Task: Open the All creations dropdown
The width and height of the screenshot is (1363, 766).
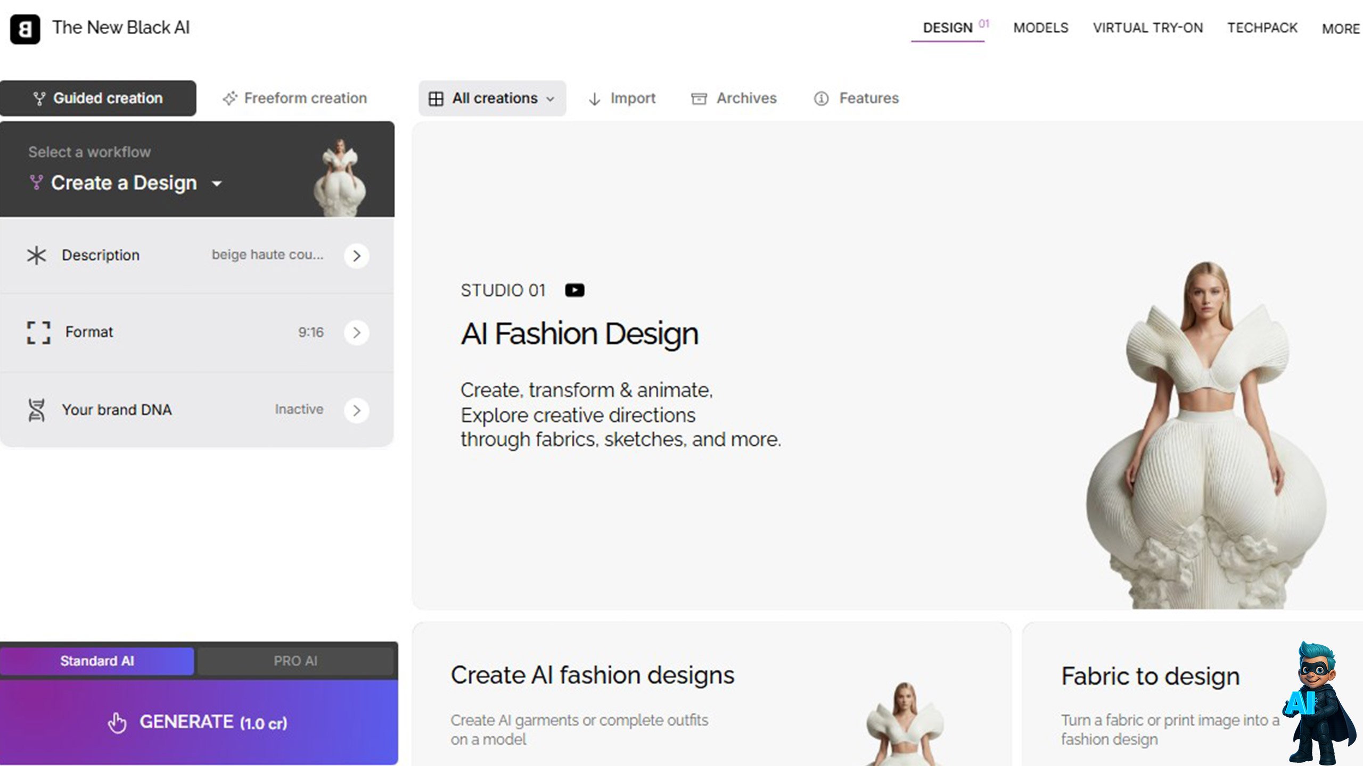Action: tap(492, 98)
